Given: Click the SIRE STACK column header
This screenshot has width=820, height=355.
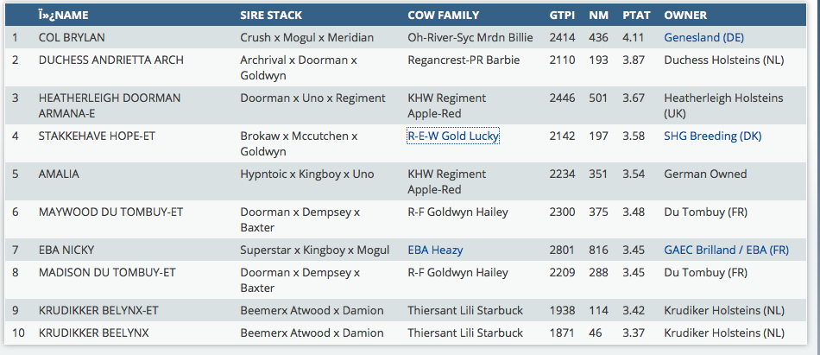Looking at the screenshot, I should pyautogui.click(x=273, y=15).
